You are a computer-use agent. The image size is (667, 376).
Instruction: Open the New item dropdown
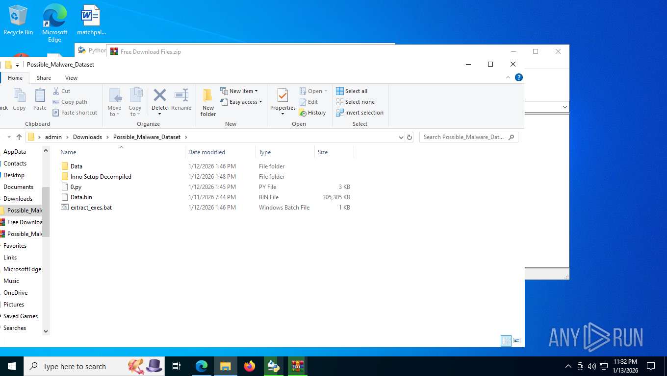coord(239,91)
